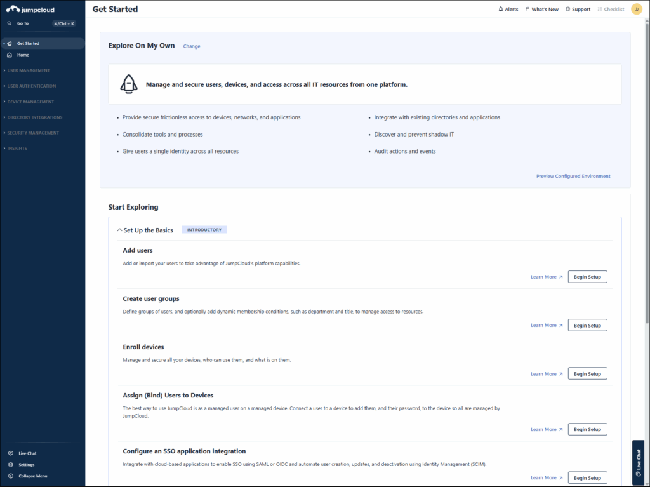Open What's New flag icon
650x487 pixels.
coord(527,10)
